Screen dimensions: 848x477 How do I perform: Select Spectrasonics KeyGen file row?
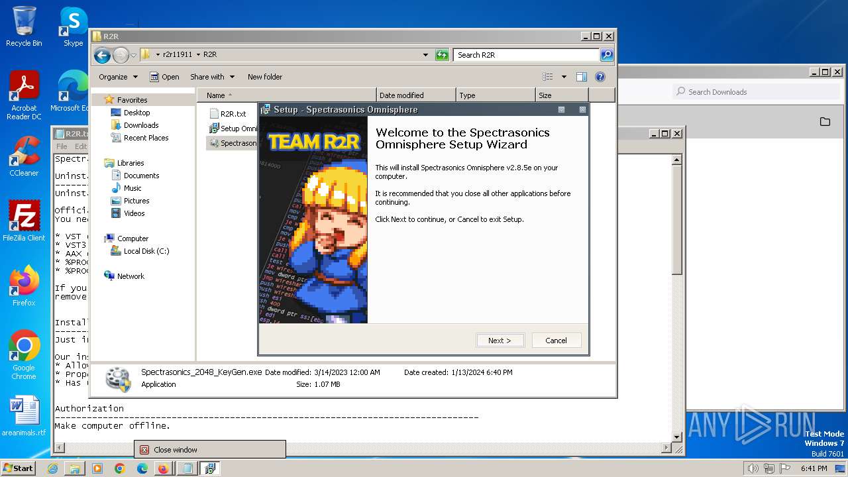(x=233, y=143)
